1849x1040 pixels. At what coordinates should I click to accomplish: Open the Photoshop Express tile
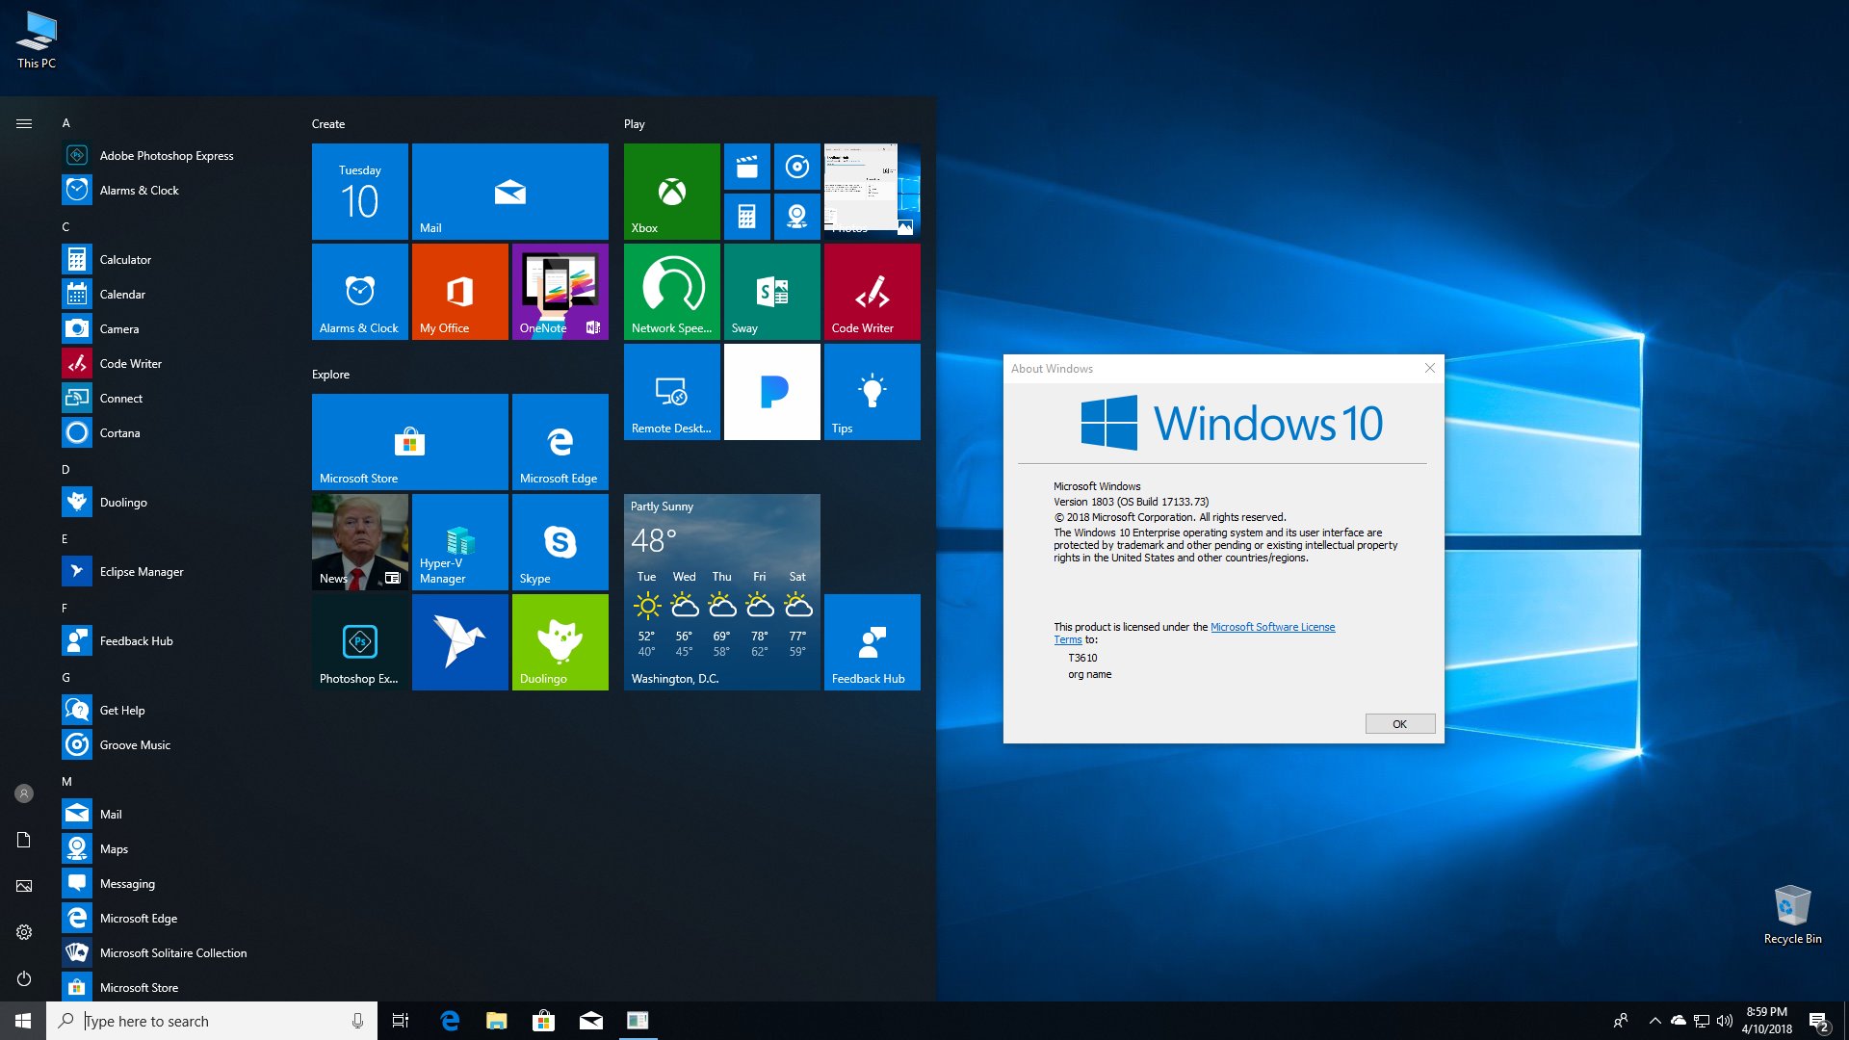pyautogui.click(x=360, y=642)
